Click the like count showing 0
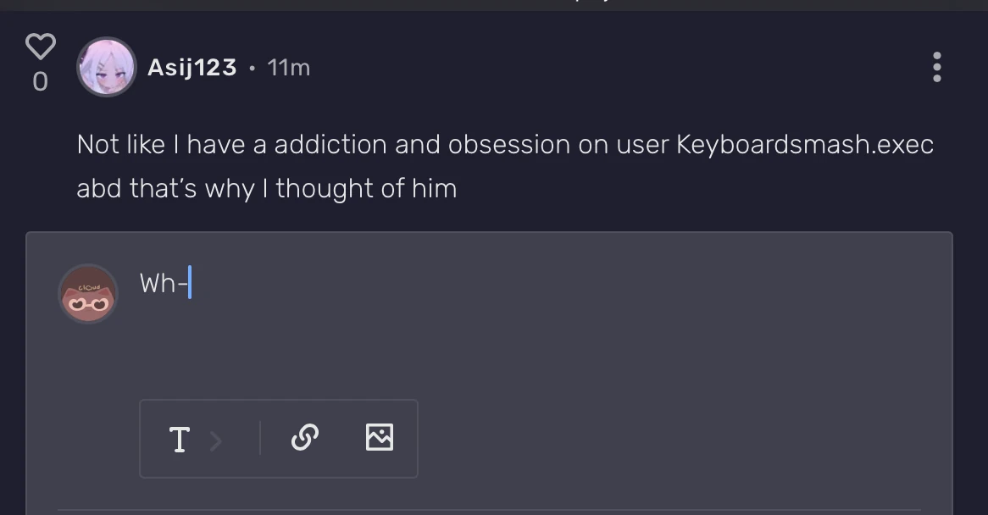This screenshot has height=515, width=988. point(40,82)
